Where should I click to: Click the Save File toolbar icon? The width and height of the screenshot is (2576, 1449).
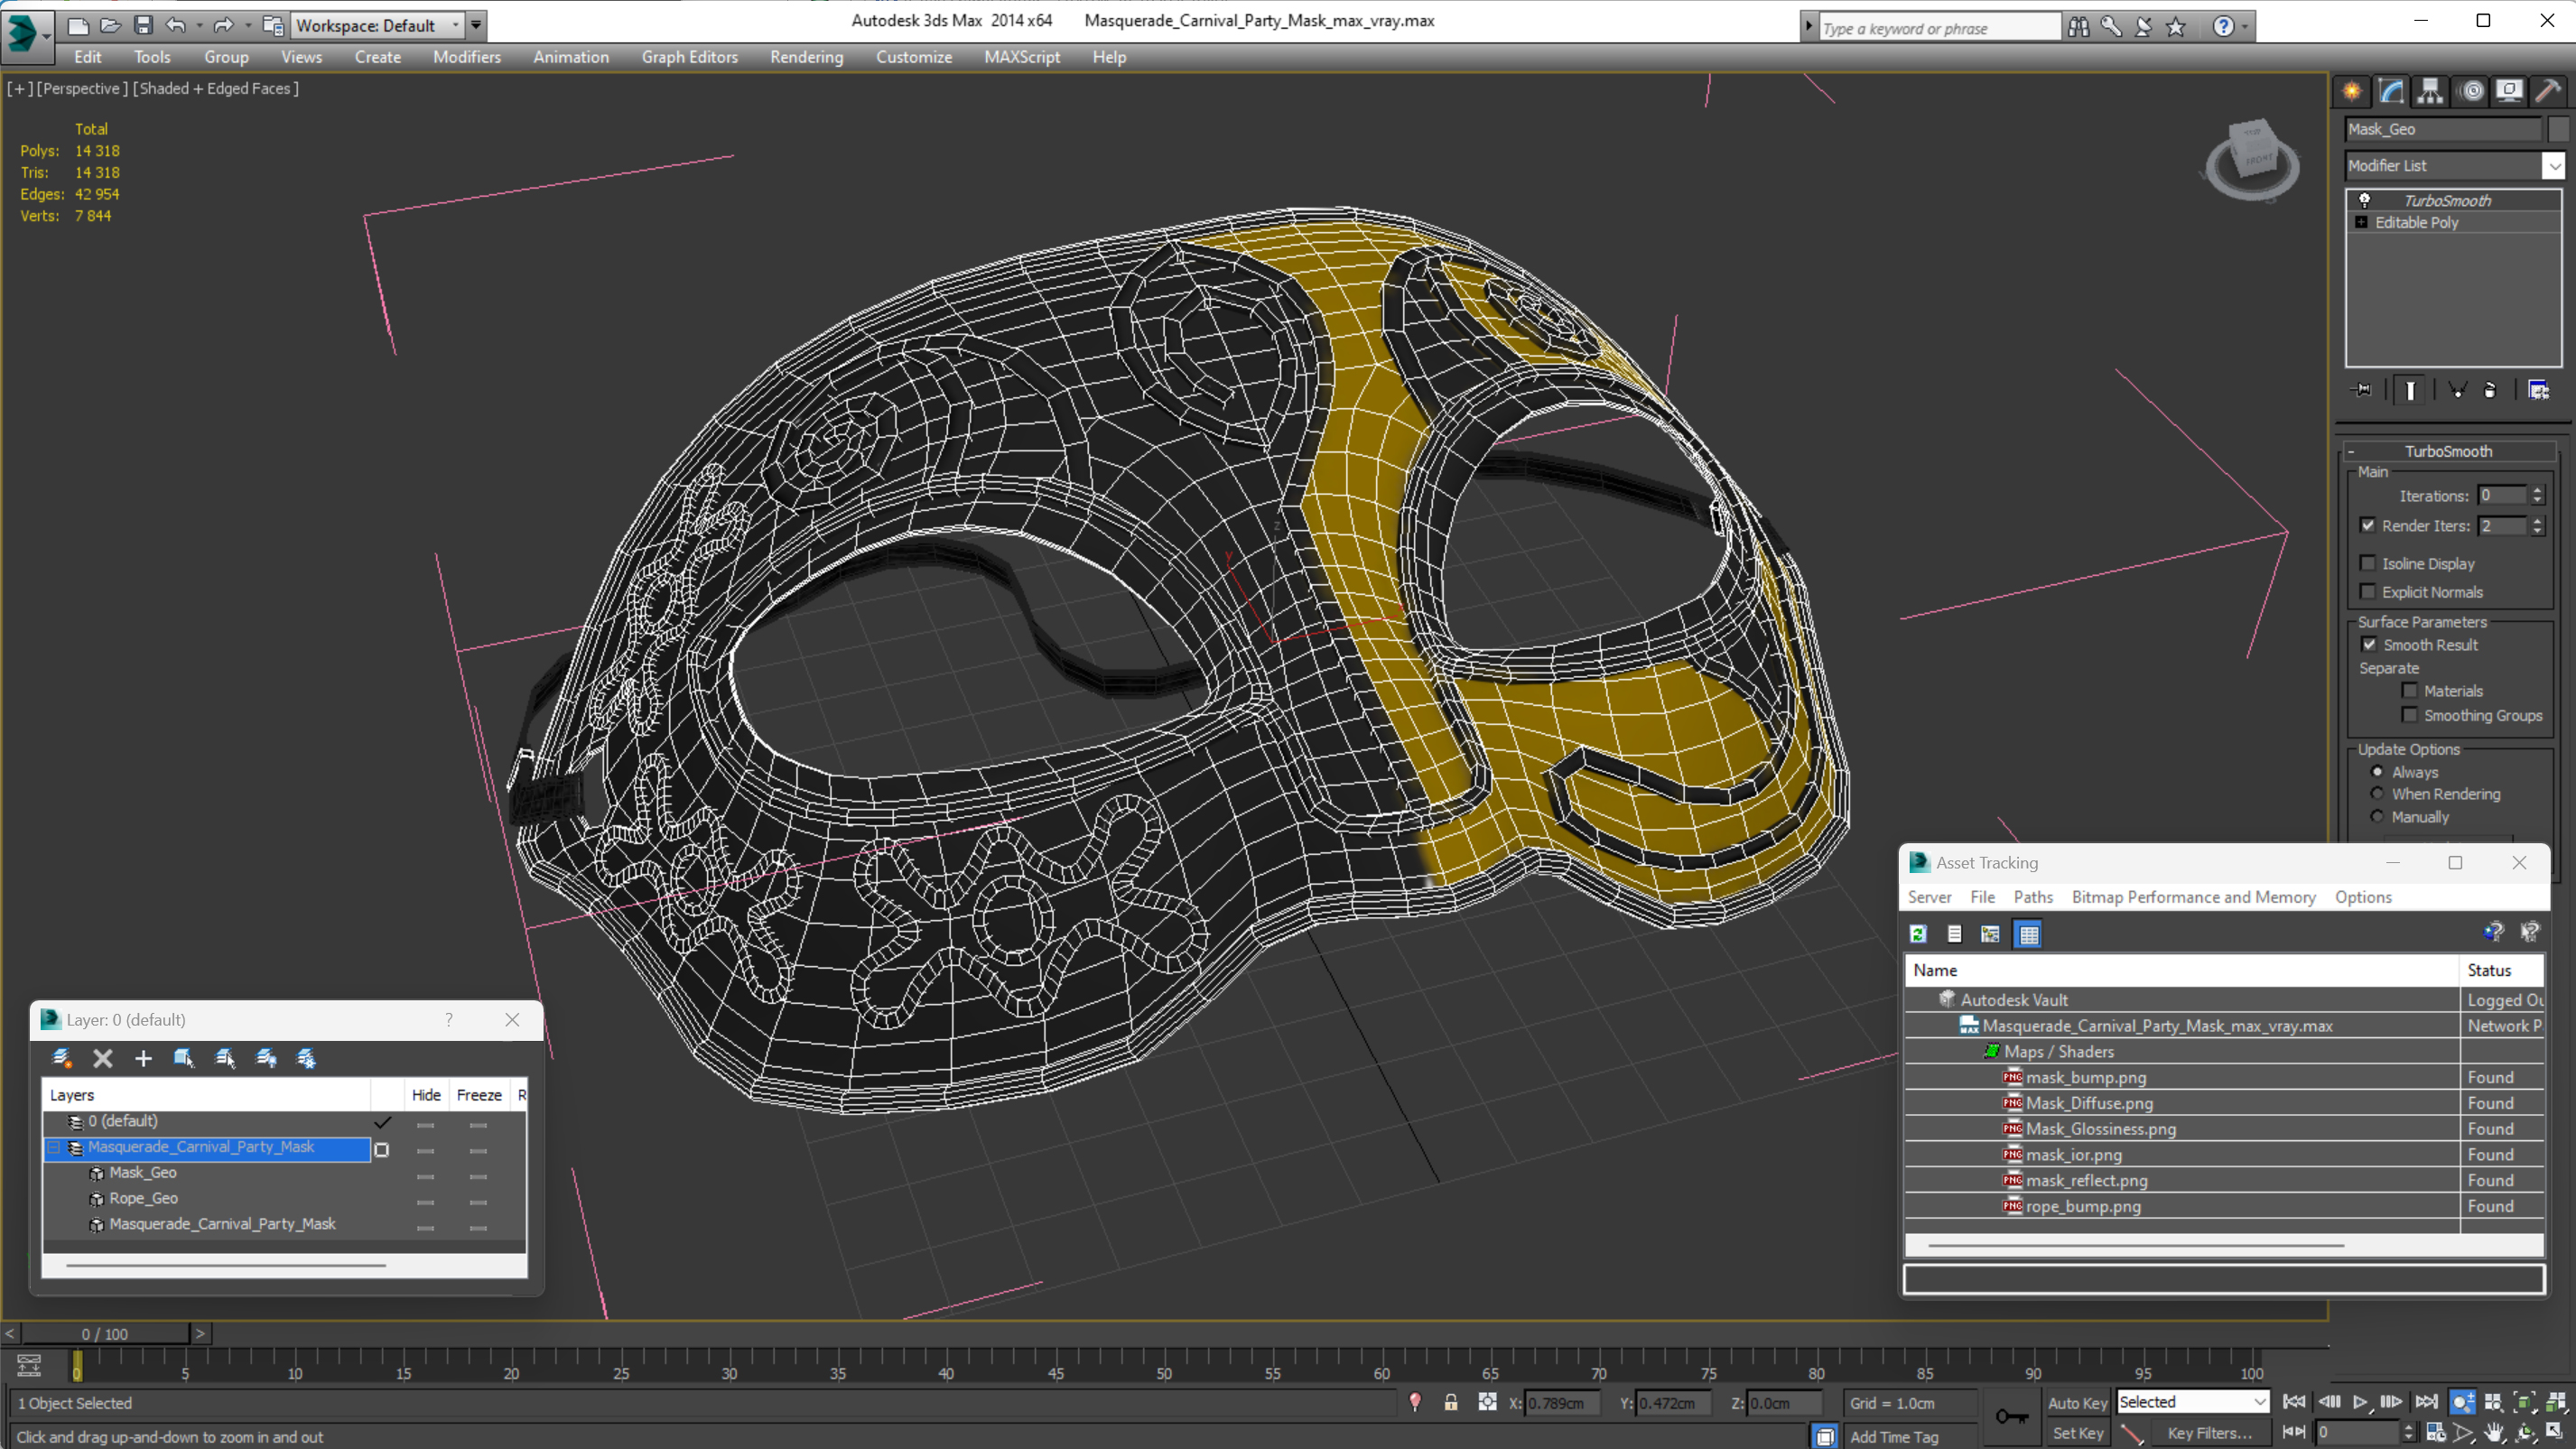click(143, 25)
